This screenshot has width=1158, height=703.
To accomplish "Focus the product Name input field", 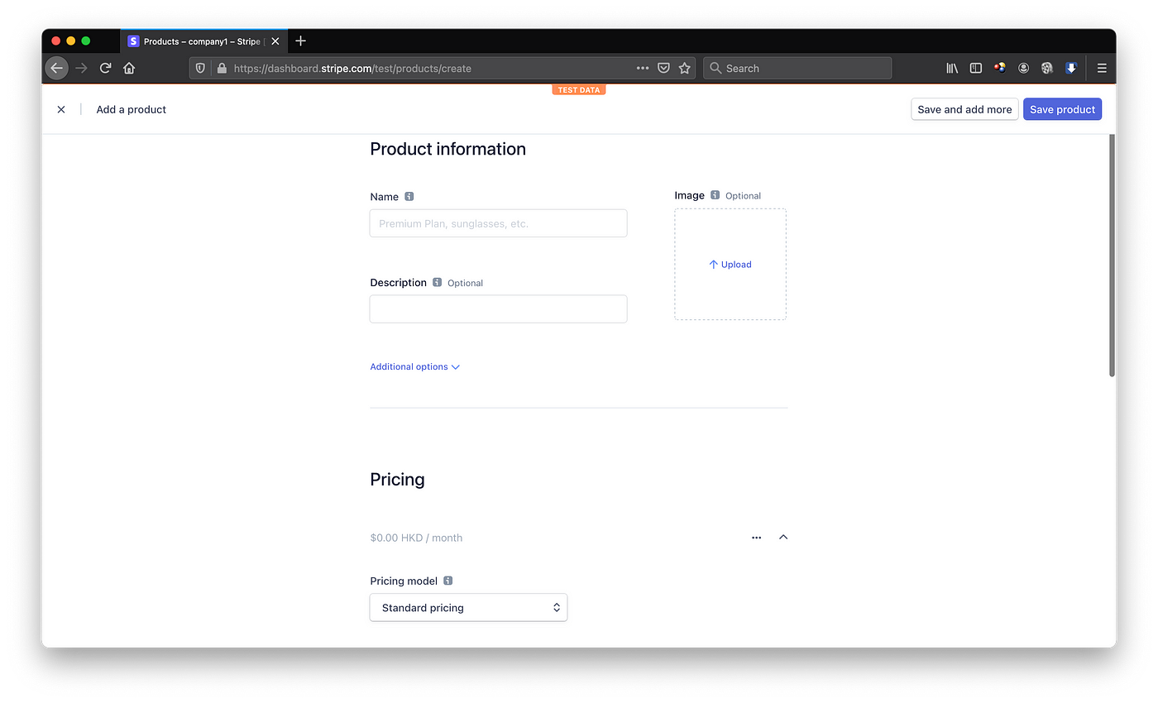I will [498, 223].
